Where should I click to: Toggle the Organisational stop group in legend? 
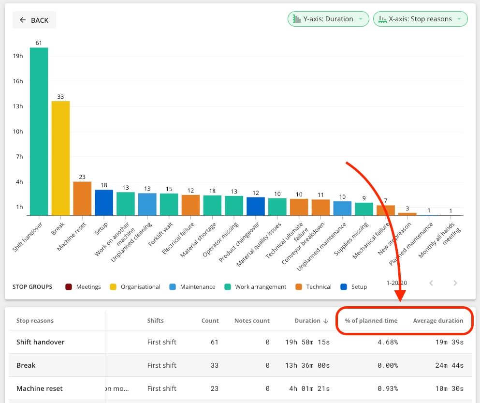[135, 287]
